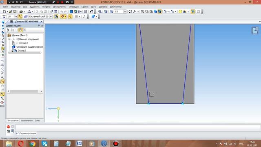Toggle snaps magnet button

62,16
